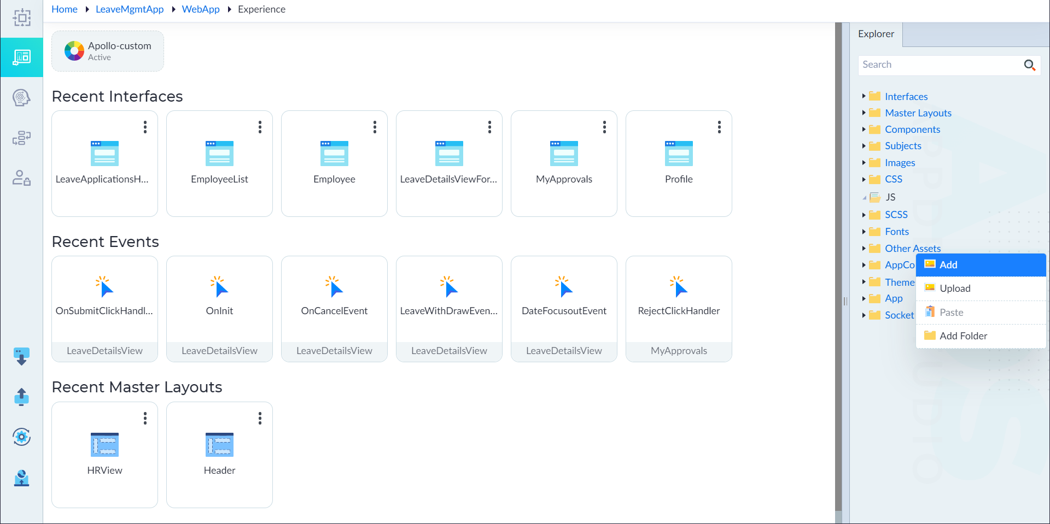Select the App folder in Explorer

894,298
